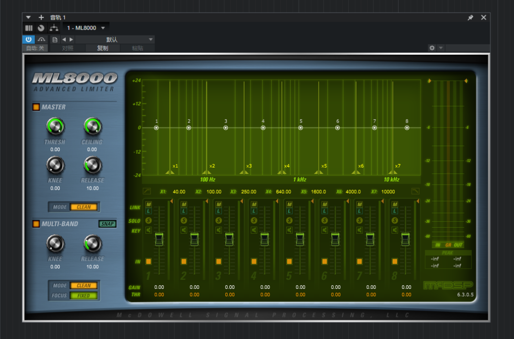Click Multi-band MODE CLEAN selector
This screenshot has width=514, height=339.
(84, 286)
